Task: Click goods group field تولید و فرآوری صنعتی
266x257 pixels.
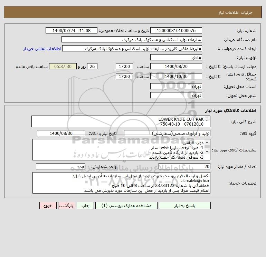Action: point(167,133)
